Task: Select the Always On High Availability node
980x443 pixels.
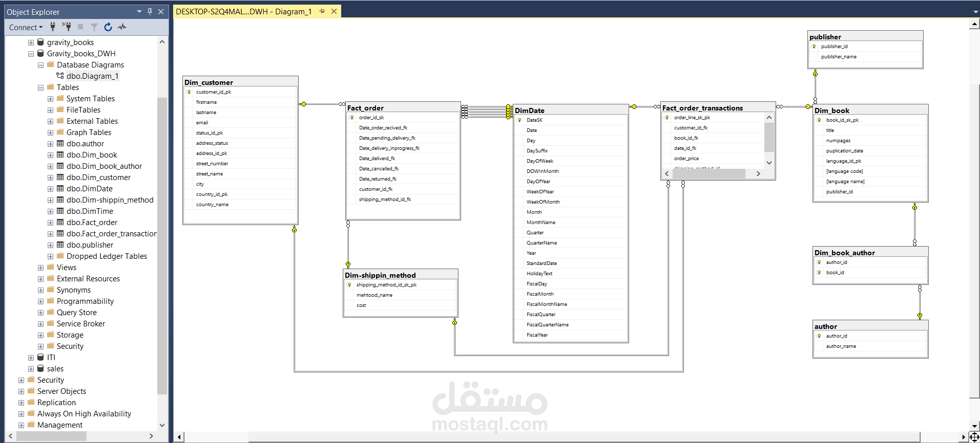Action: coord(84,414)
